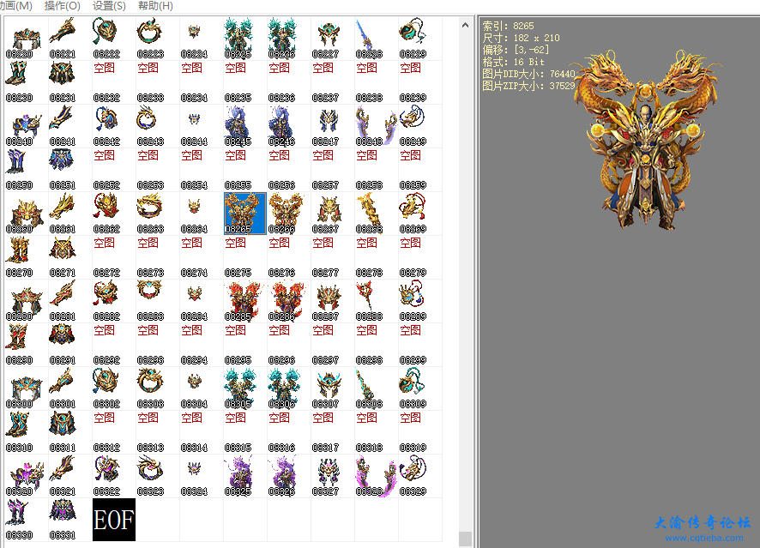The image size is (760, 548).
Task: Select empty slot 08315
Action: pyautogui.click(x=244, y=432)
